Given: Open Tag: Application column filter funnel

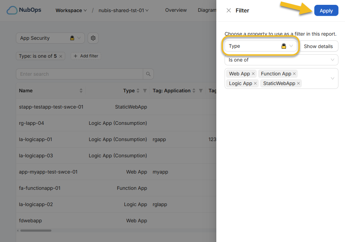Looking at the screenshot, I should 201,91.
